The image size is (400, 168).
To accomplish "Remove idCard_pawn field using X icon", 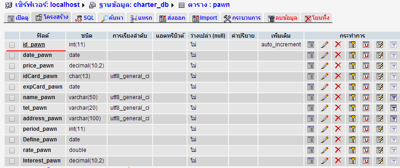I will [x=338, y=76].
